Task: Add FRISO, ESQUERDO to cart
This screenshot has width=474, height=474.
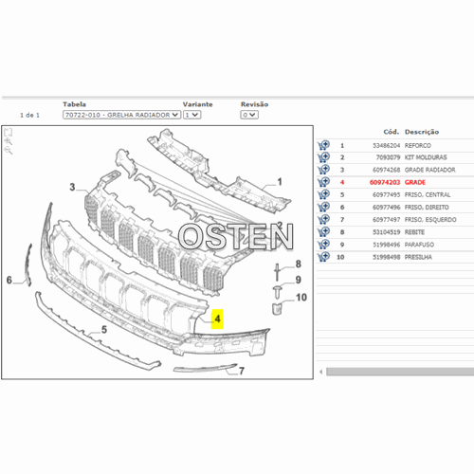Action: click(x=323, y=219)
